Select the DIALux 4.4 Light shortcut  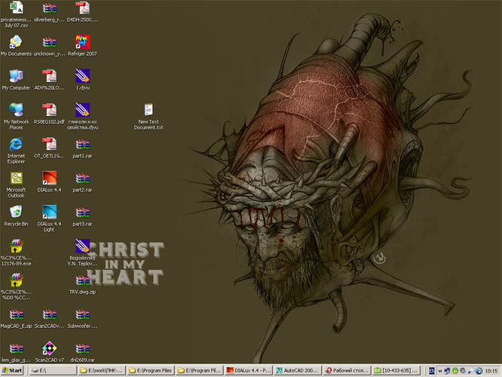tap(50, 212)
